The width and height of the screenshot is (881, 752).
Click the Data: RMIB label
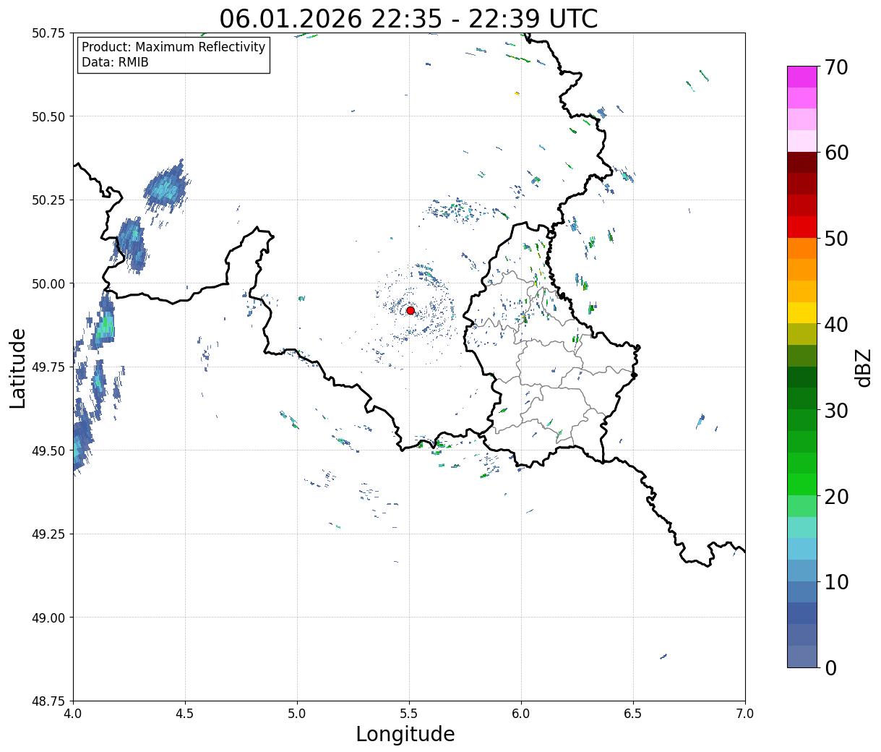(115, 62)
